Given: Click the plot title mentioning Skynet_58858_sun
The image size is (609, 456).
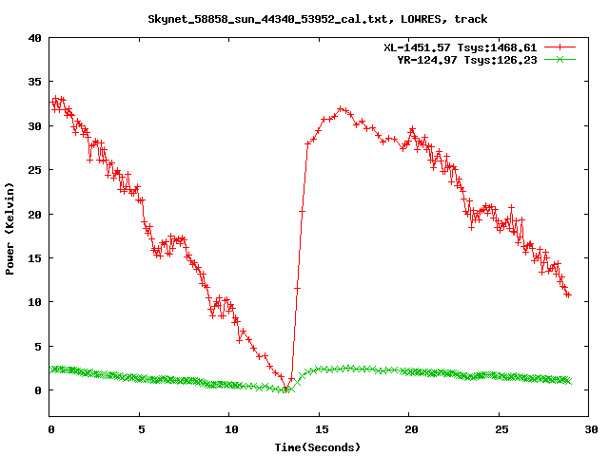Looking at the screenshot, I should point(317,19).
